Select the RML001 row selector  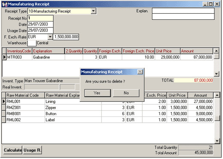4,101
